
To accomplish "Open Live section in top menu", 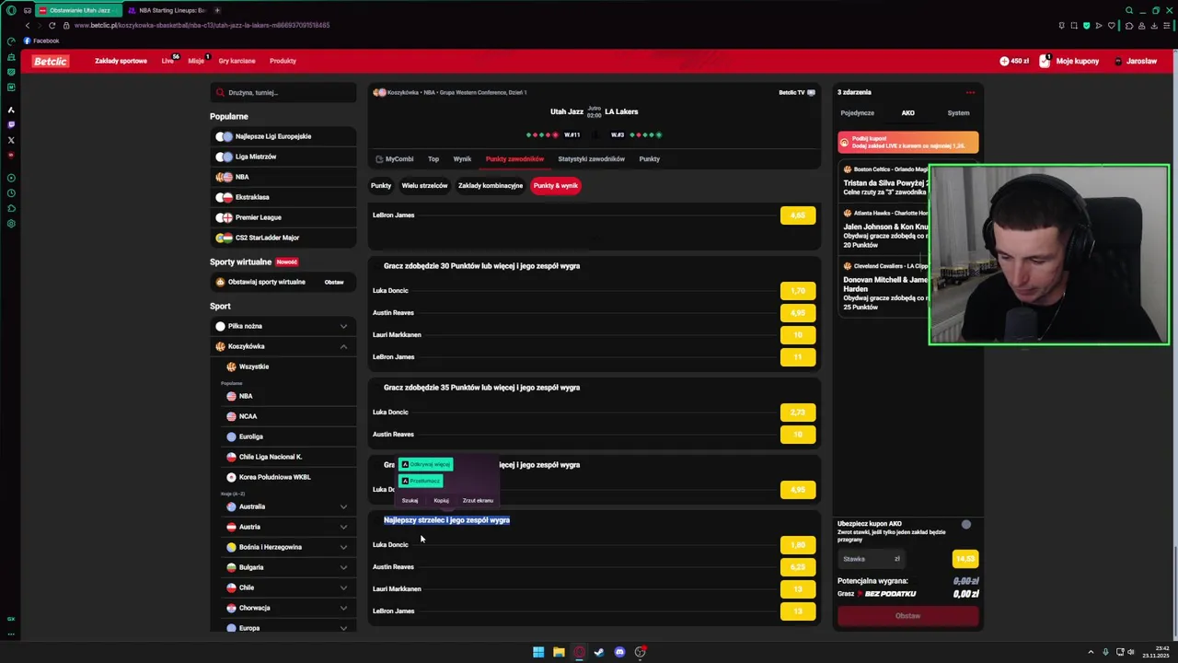I will click(169, 61).
